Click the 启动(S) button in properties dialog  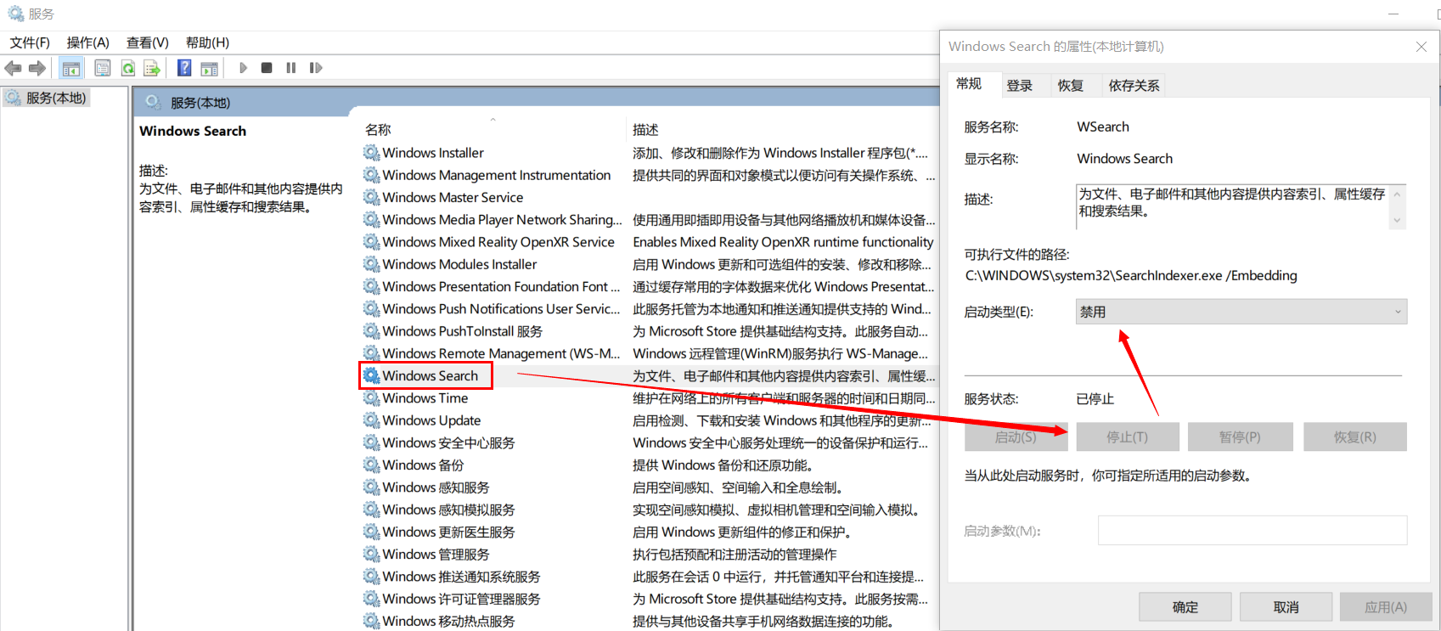pos(1016,437)
